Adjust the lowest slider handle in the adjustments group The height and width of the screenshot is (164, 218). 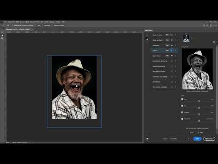(199, 121)
